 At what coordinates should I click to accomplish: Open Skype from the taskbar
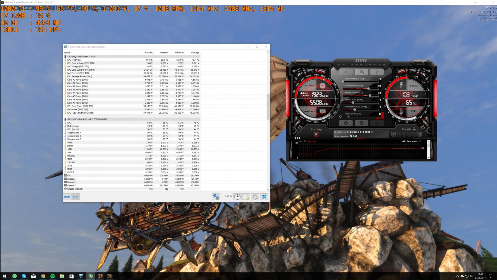[x=24, y=276]
